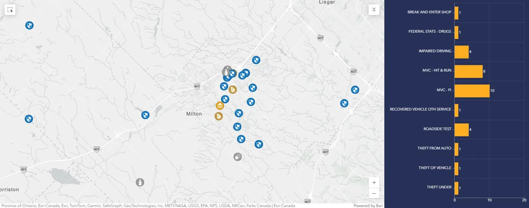Click the FEDERAL STATS - DRUGS label
Viewport: 529px width, 208px height.
430,32
